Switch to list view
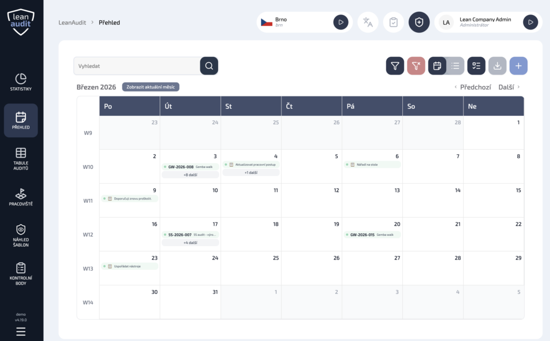 (x=455, y=66)
